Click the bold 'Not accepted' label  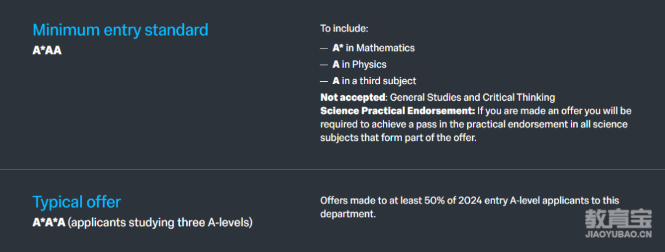pyautogui.click(x=352, y=97)
